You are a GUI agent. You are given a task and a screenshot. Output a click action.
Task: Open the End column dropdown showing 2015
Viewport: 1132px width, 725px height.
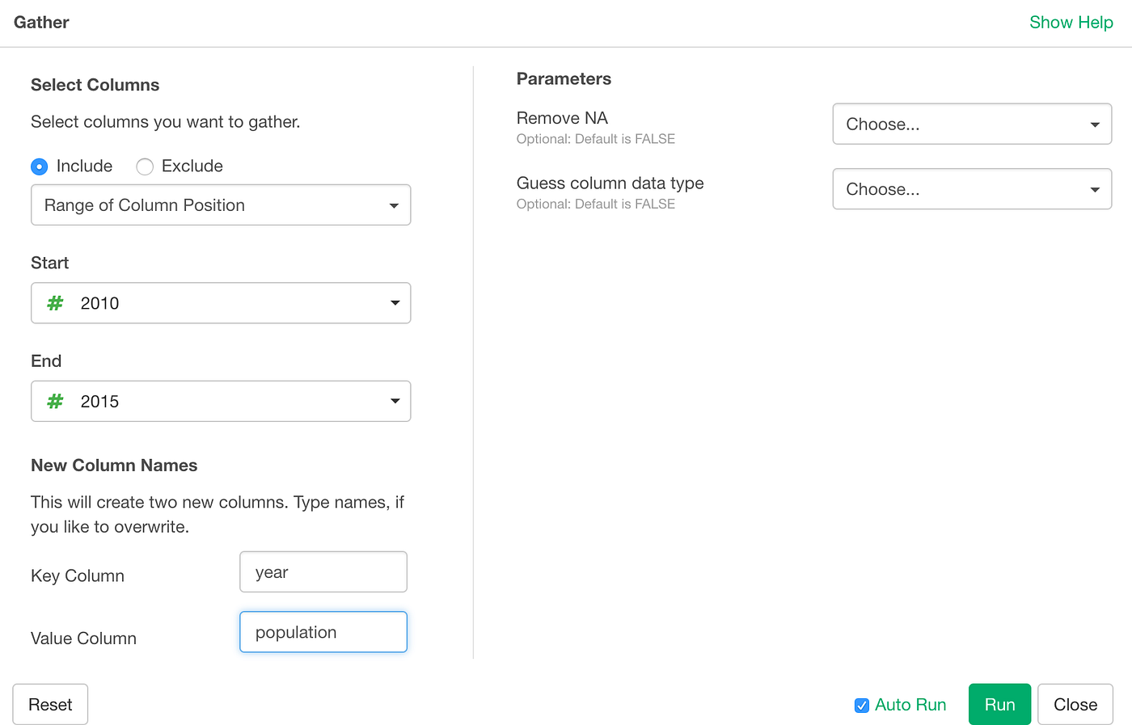click(221, 401)
